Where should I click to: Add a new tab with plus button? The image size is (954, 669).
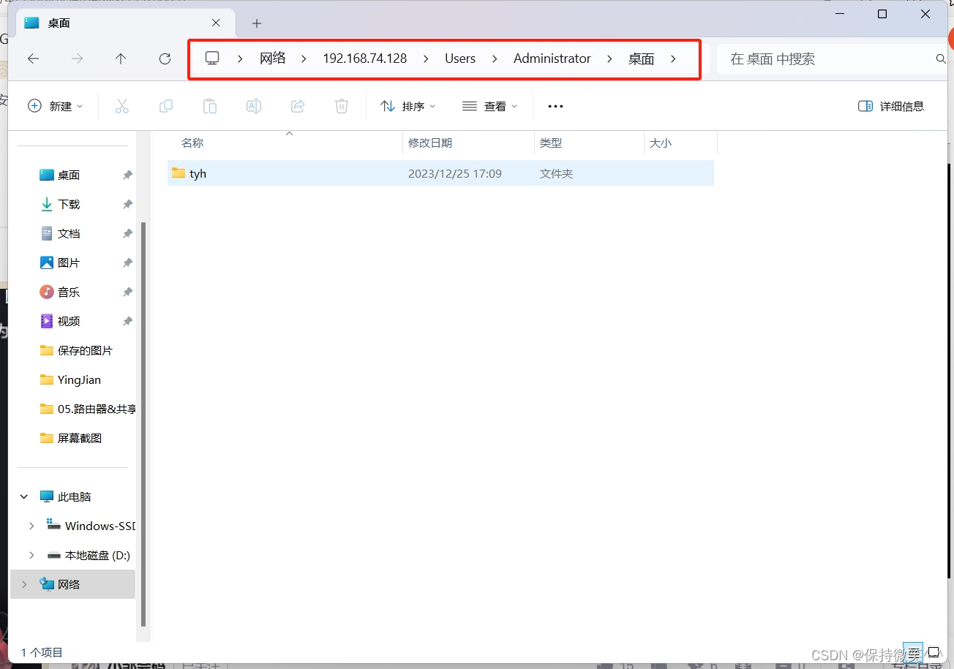[257, 23]
